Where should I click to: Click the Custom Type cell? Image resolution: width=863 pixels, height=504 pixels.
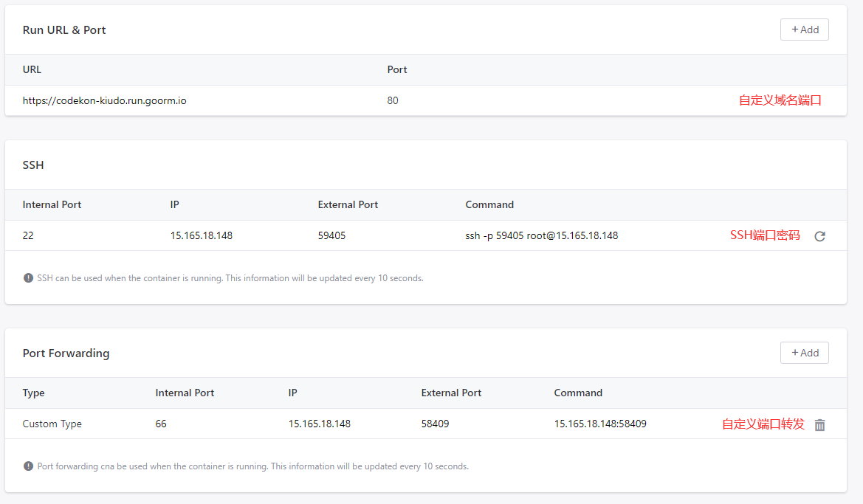click(x=52, y=424)
